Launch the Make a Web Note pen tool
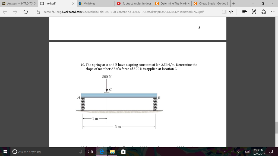This screenshot has width=278, height=156. click(x=254, y=12)
